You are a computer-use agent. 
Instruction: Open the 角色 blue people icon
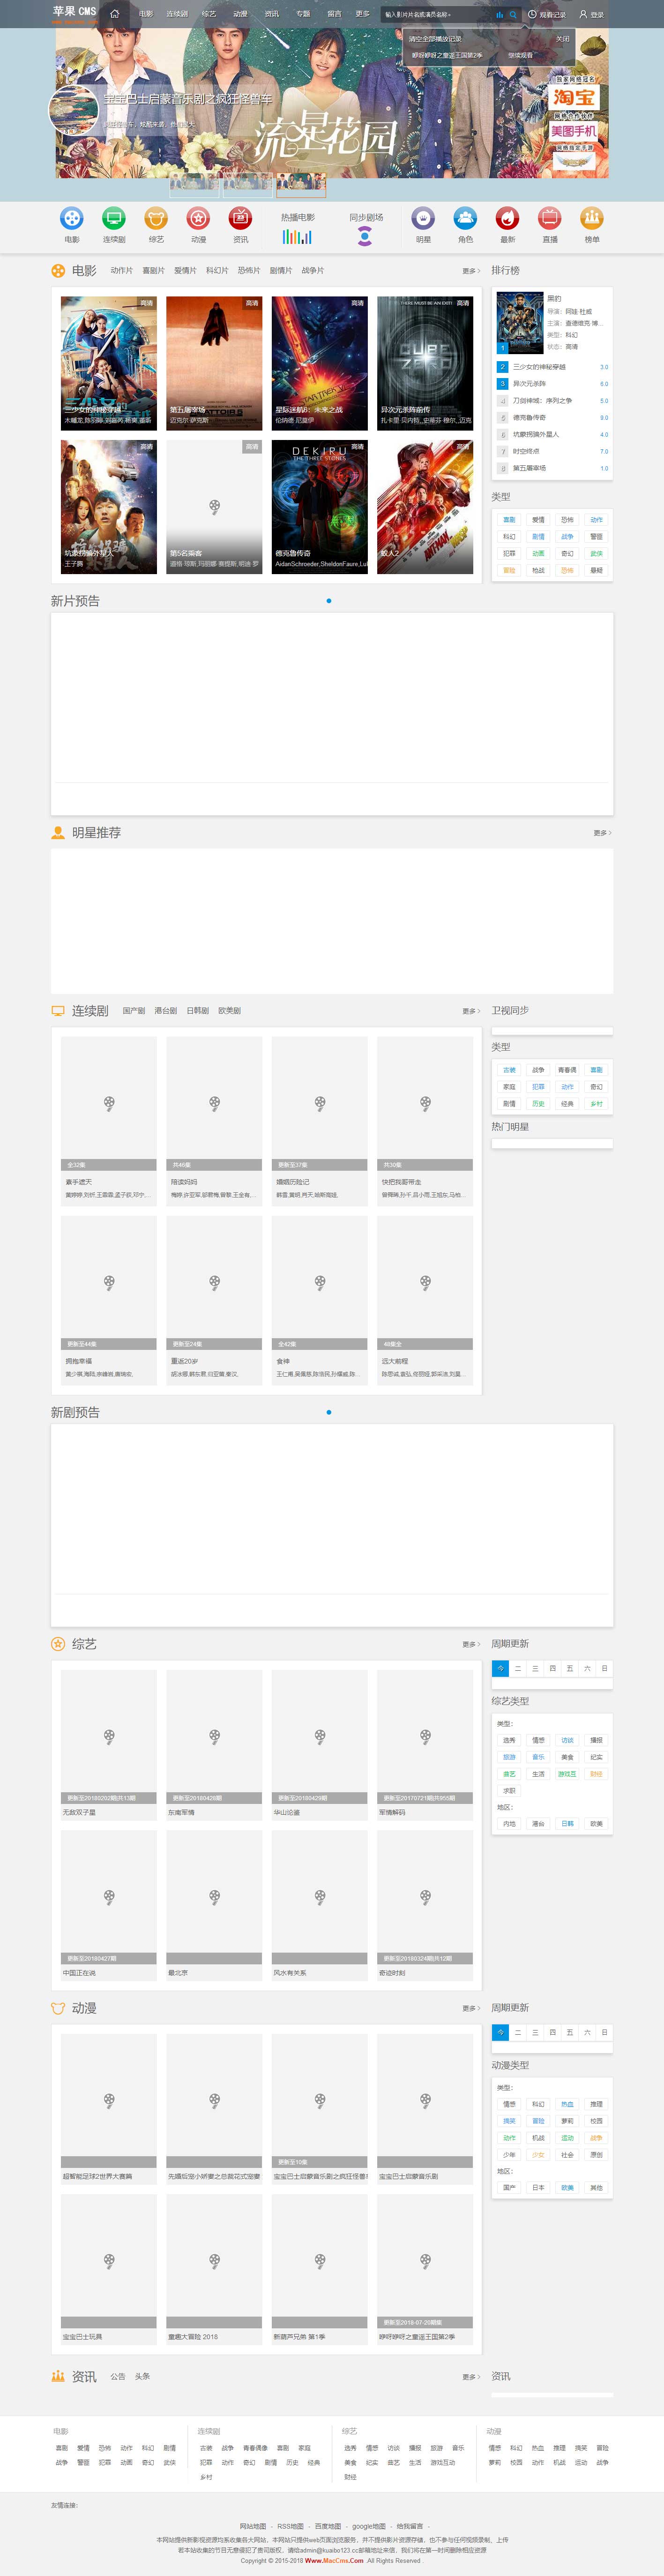pyautogui.click(x=465, y=218)
